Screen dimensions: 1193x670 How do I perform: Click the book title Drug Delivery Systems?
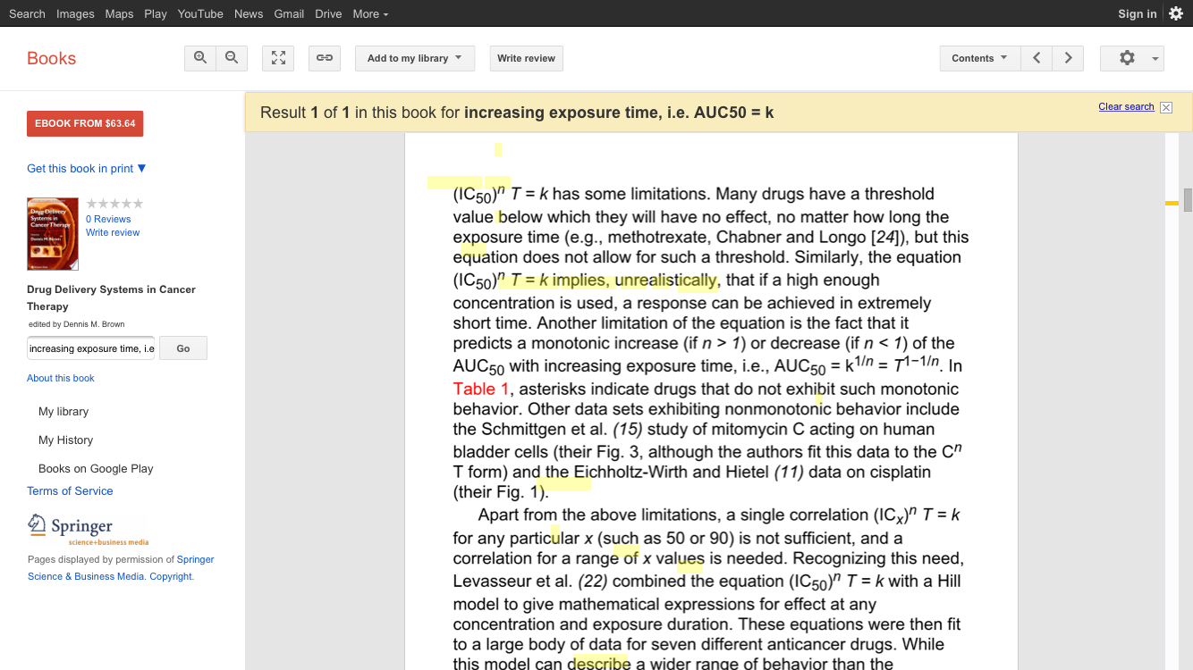(x=111, y=297)
